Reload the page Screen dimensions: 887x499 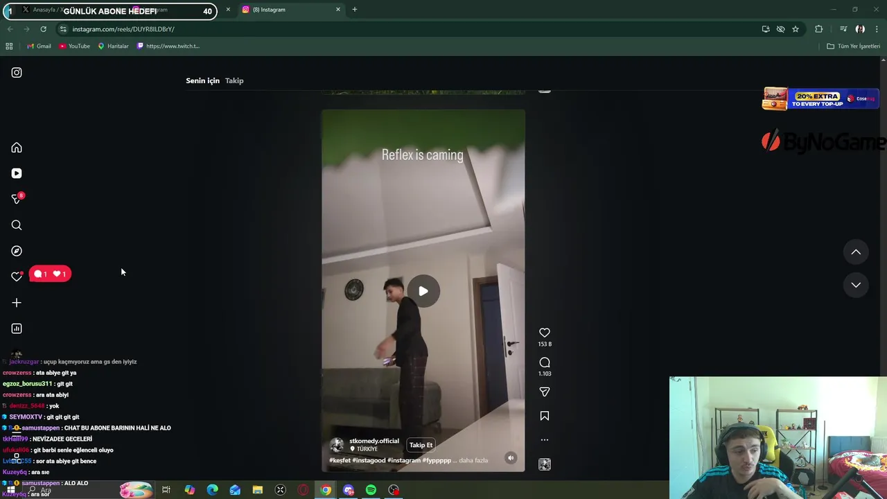tap(43, 29)
